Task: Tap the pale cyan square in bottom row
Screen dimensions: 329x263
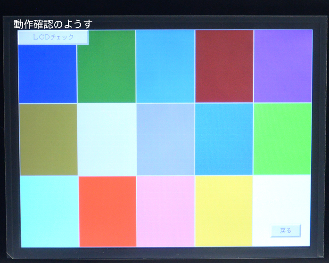Action: tap(49, 211)
